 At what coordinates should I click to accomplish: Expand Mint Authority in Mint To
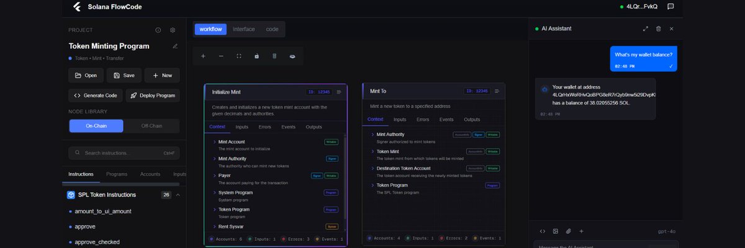coord(372,135)
